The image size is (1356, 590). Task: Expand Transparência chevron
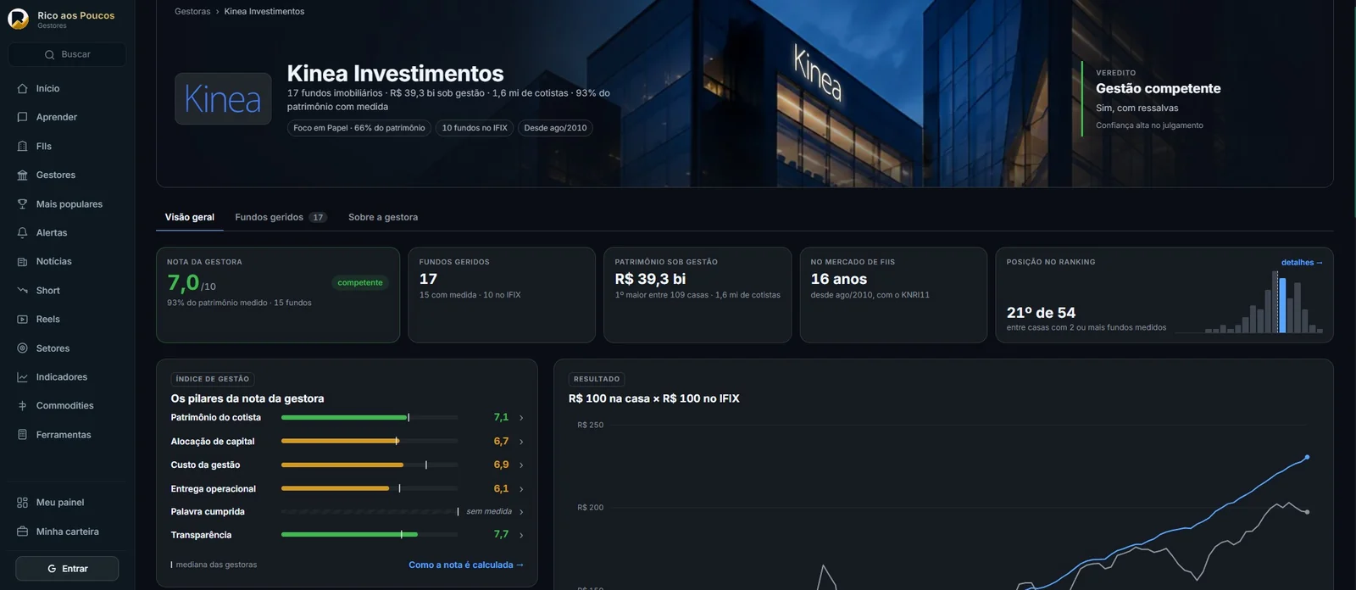(521, 535)
